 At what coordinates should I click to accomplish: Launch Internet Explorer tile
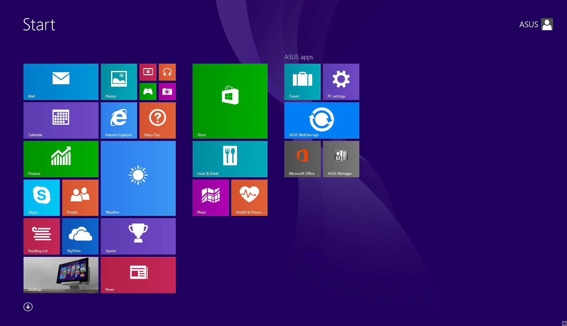pyautogui.click(x=119, y=120)
